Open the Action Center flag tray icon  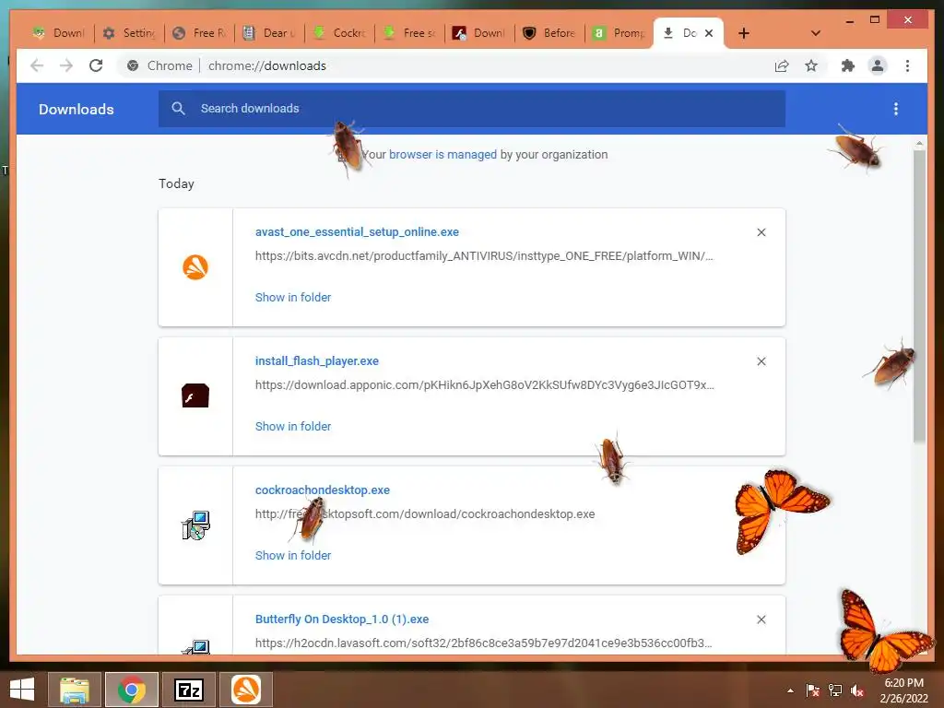tap(813, 690)
